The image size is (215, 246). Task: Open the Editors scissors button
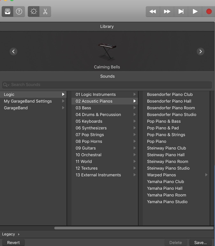(x=45, y=12)
